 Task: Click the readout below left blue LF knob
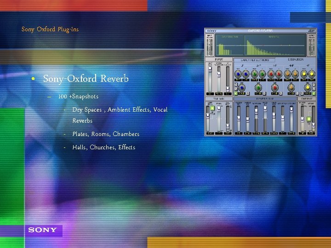[238, 80]
